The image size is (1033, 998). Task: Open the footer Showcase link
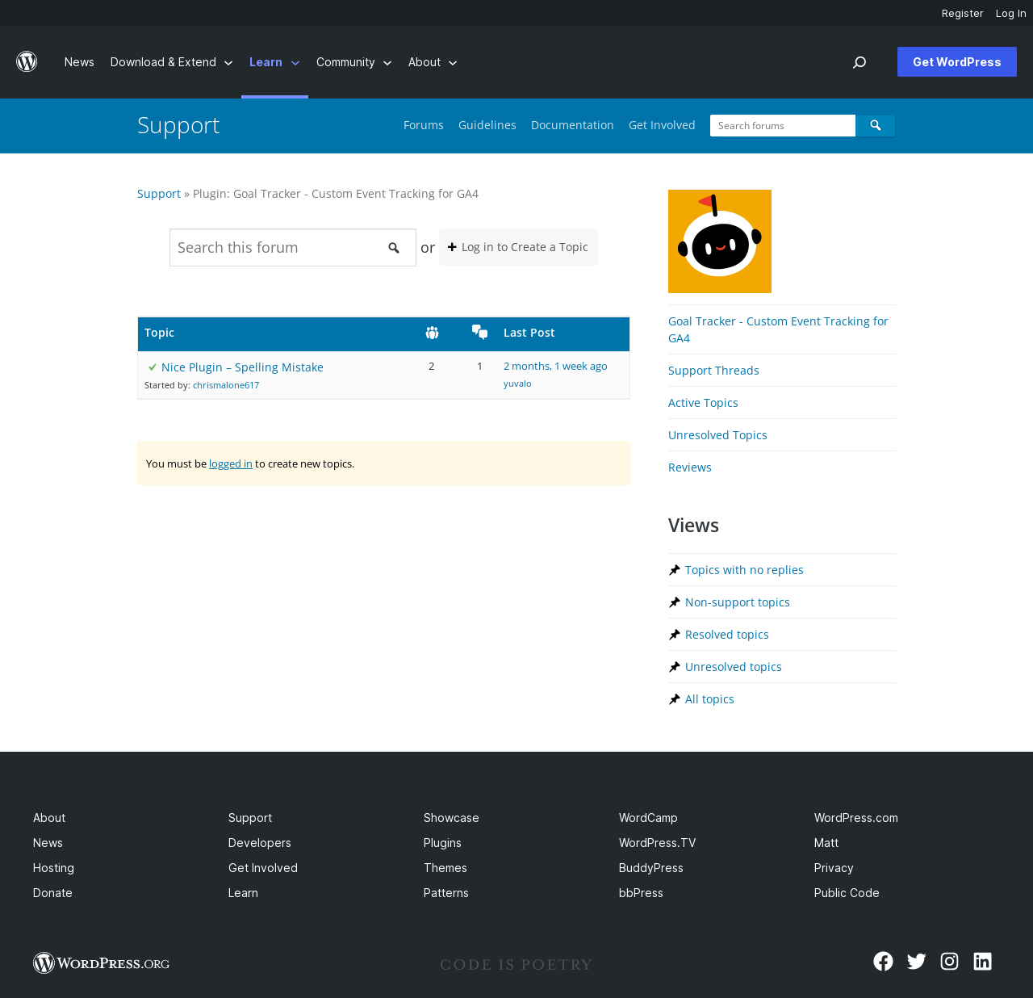pyautogui.click(x=451, y=818)
